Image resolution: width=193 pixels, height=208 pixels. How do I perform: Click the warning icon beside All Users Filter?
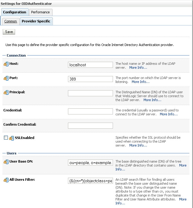6,180
